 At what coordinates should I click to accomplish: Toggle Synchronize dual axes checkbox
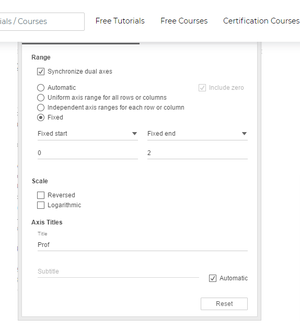click(41, 72)
